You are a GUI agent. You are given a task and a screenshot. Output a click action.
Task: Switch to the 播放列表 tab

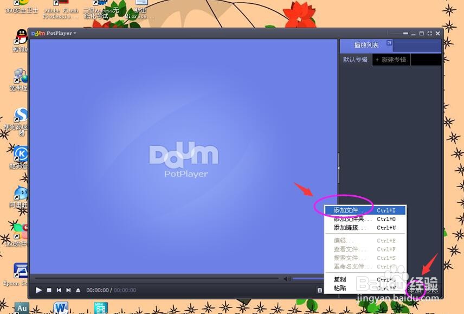(366, 45)
